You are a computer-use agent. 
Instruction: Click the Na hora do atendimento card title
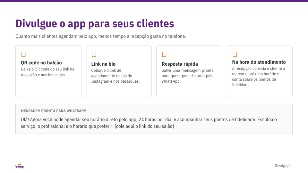click(259, 62)
